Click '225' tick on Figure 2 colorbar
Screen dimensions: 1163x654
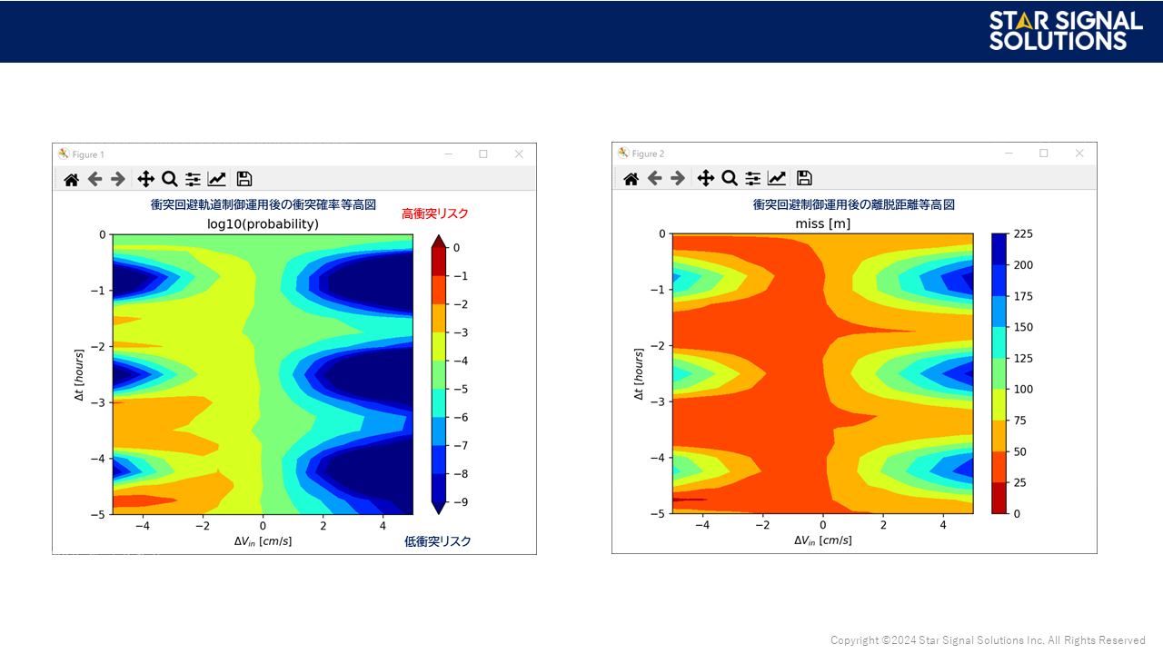point(1024,234)
